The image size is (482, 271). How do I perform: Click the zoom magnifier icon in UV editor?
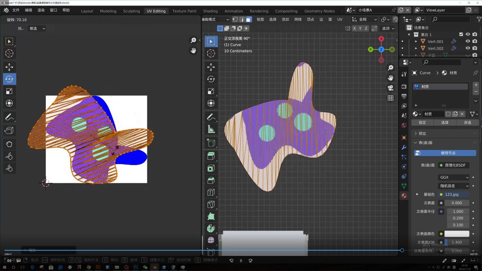pos(193,40)
